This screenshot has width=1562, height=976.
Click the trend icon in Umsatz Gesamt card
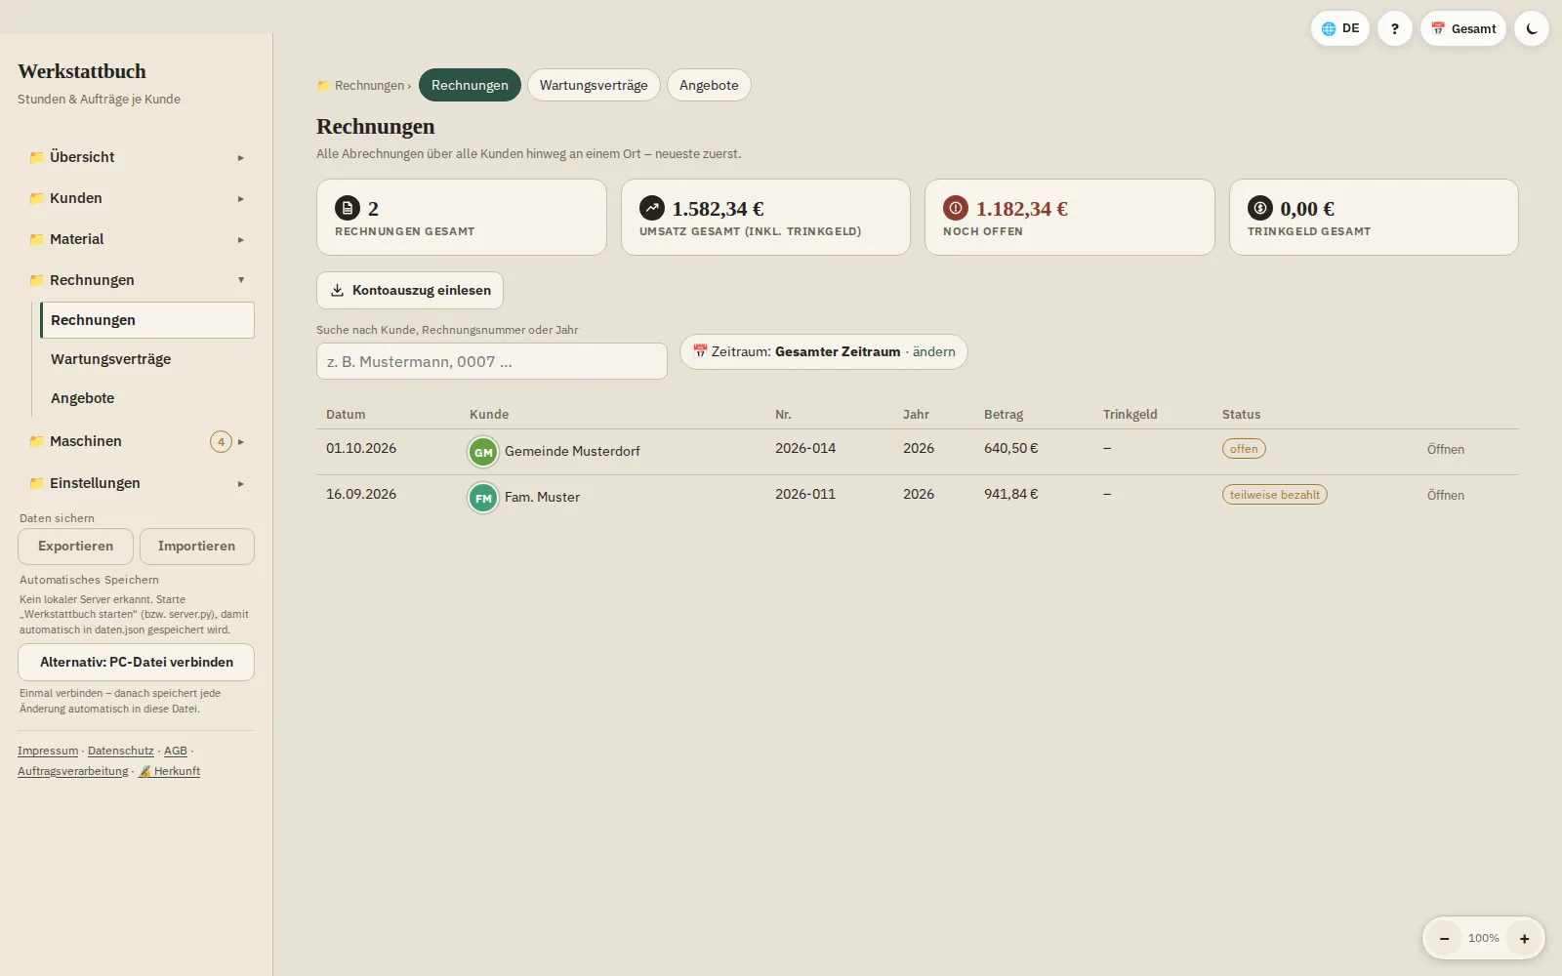[x=652, y=208]
